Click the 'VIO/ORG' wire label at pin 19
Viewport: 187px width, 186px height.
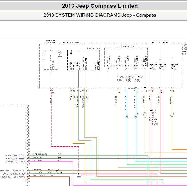click(x=38, y=160)
